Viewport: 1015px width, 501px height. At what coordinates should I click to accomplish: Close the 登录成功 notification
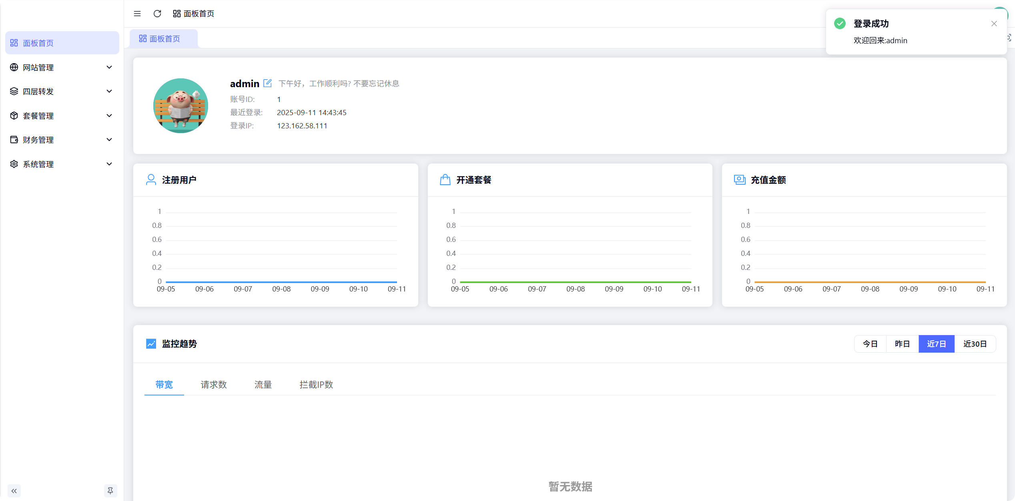(994, 24)
